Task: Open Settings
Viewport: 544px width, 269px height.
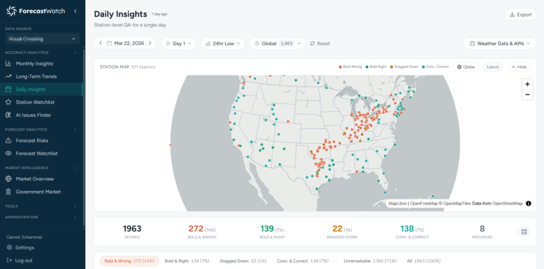Action: tap(24, 248)
